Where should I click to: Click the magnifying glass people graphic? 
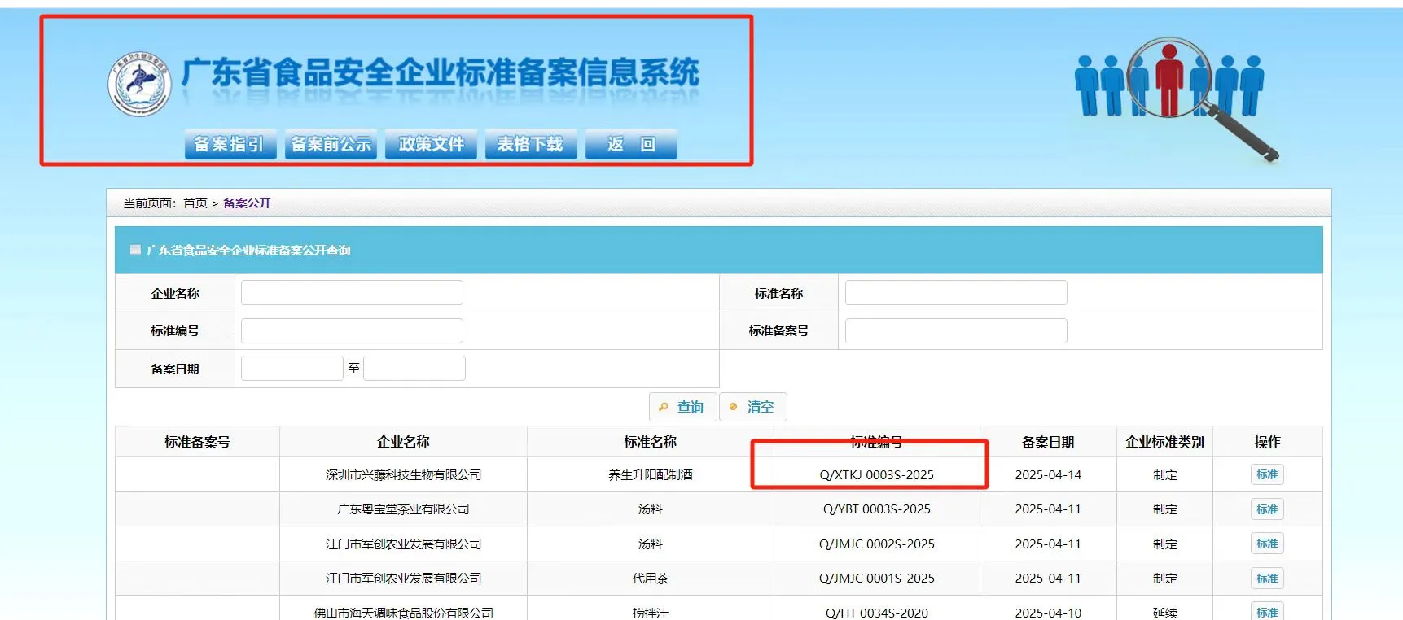(1176, 98)
